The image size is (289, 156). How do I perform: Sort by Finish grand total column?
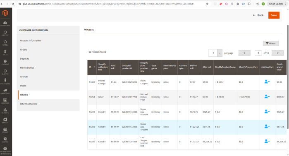pos(281,67)
